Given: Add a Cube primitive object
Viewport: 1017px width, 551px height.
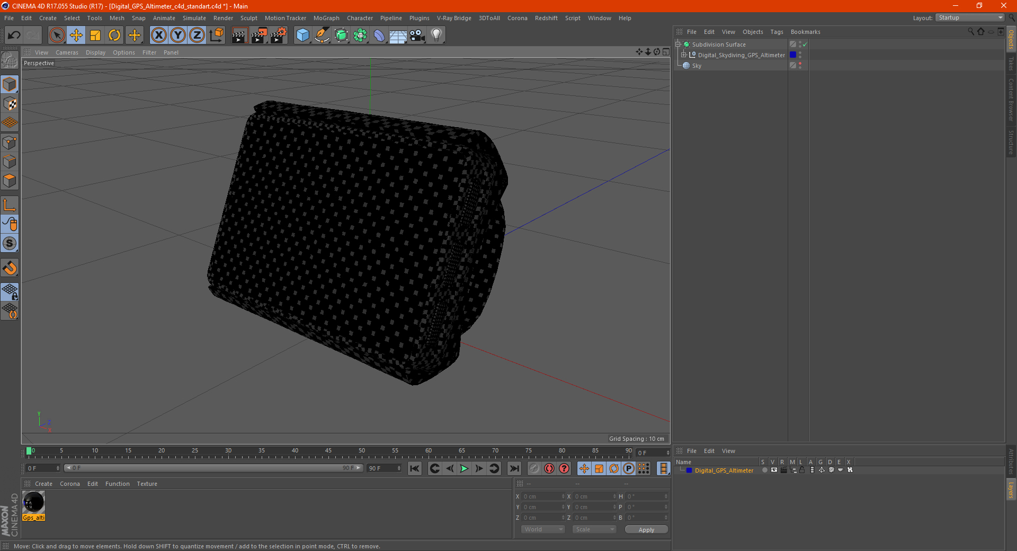Looking at the screenshot, I should coord(302,35).
